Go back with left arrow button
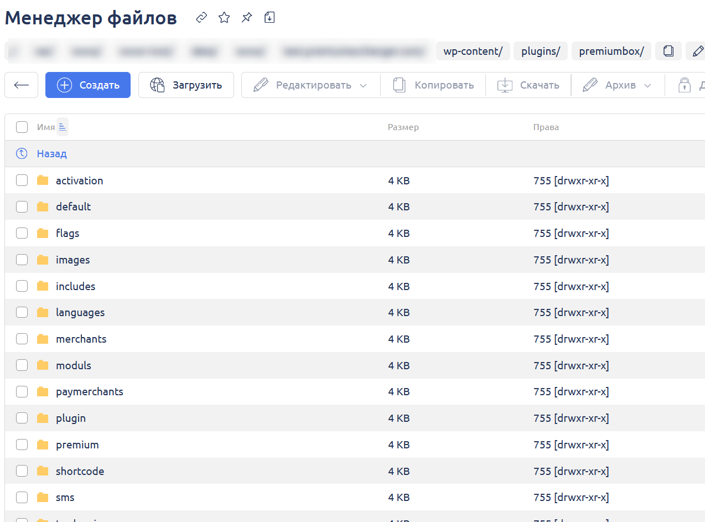The height and width of the screenshot is (522, 705). click(21, 85)
